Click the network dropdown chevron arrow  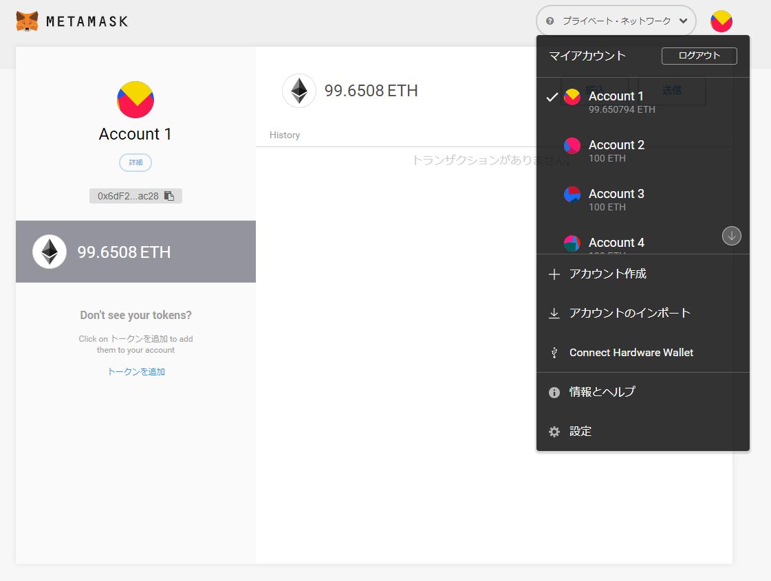tap(683, 21)
